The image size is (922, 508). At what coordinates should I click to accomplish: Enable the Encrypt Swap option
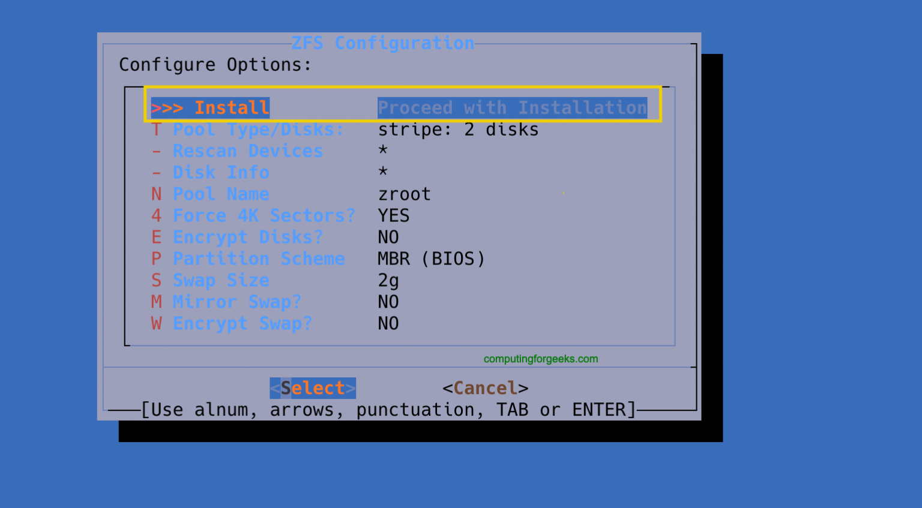[x=243, y=323]
